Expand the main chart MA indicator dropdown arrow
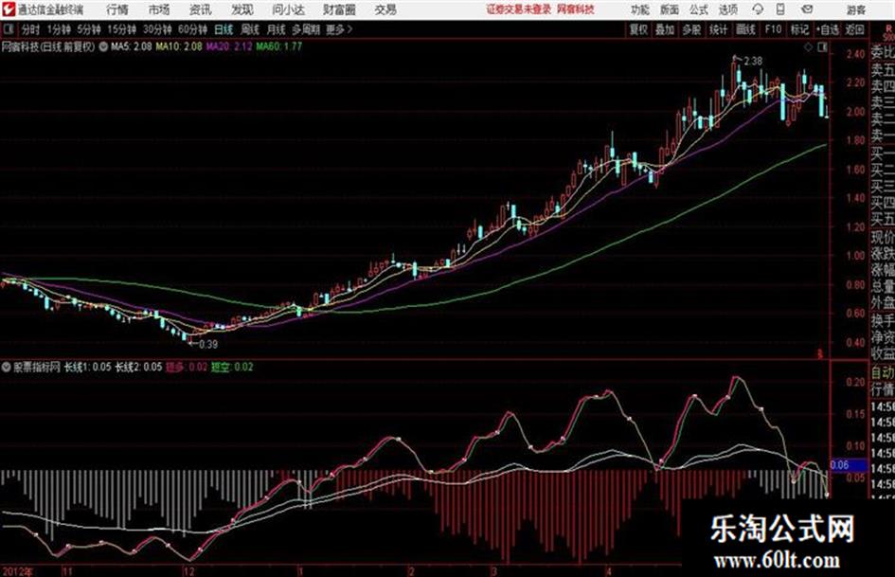 [x=103, y=46]
